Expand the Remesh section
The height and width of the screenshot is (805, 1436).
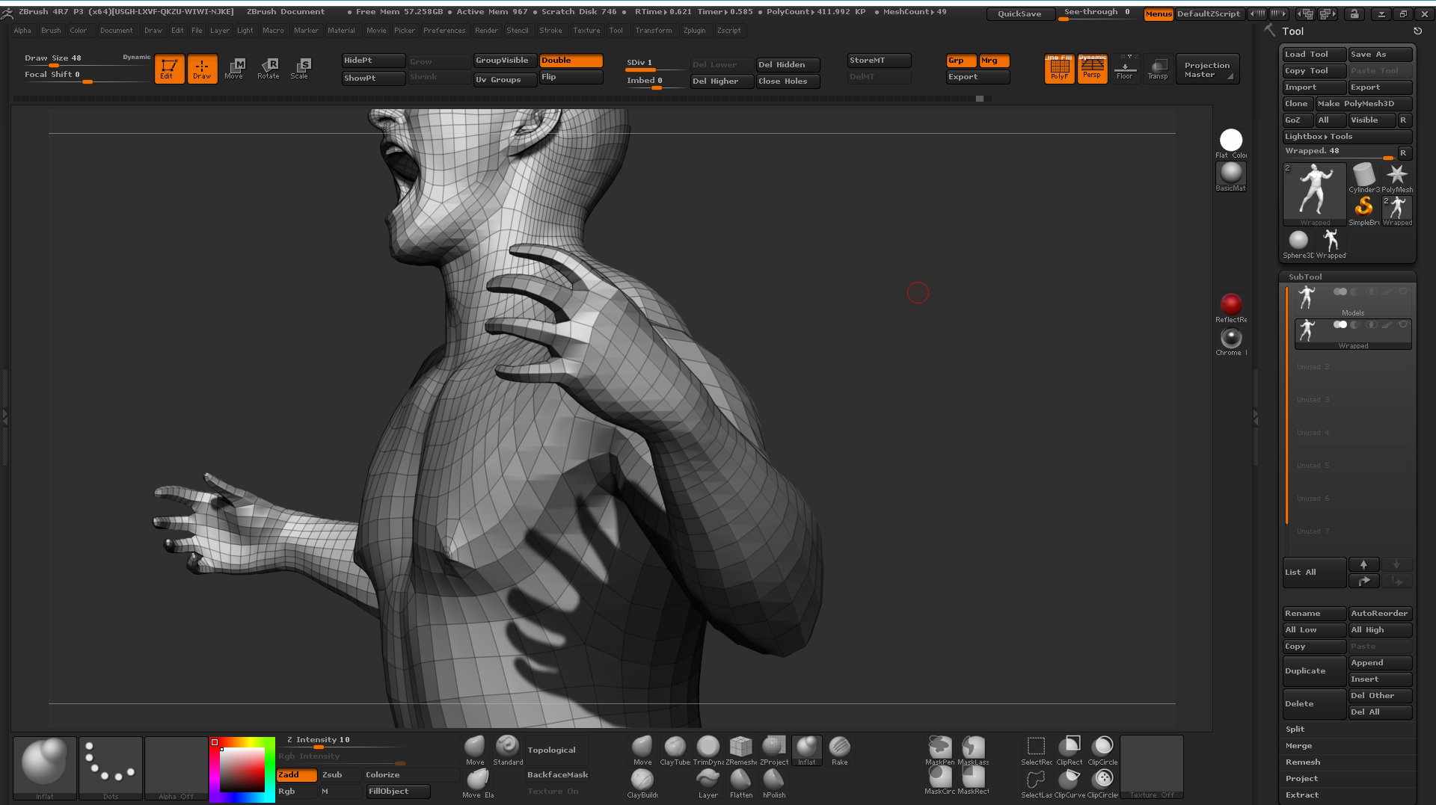(1302, 762)
